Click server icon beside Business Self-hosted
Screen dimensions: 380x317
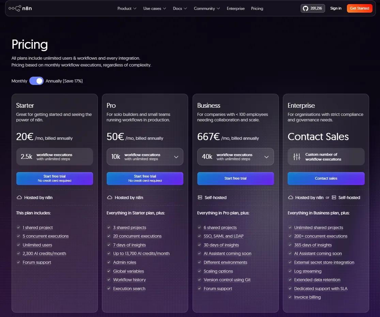200,197
